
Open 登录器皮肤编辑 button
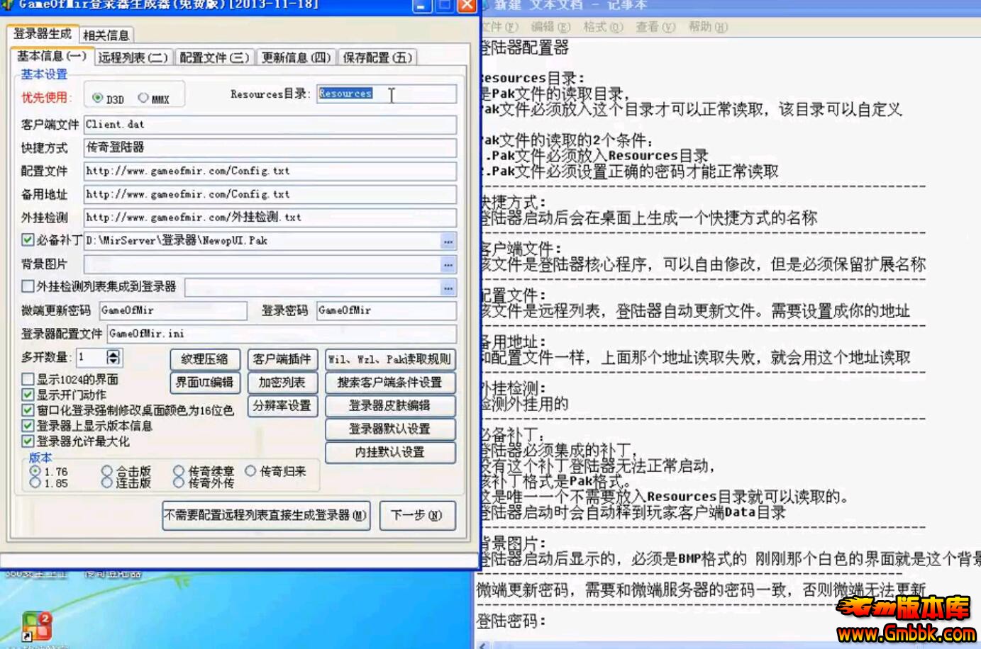tap(389, 406)
